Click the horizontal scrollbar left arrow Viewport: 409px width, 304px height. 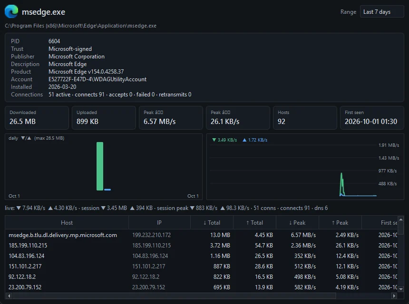coord(9,295)
